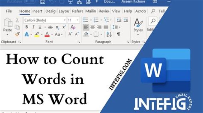
Task: Align text right
Action: [99, 27]
